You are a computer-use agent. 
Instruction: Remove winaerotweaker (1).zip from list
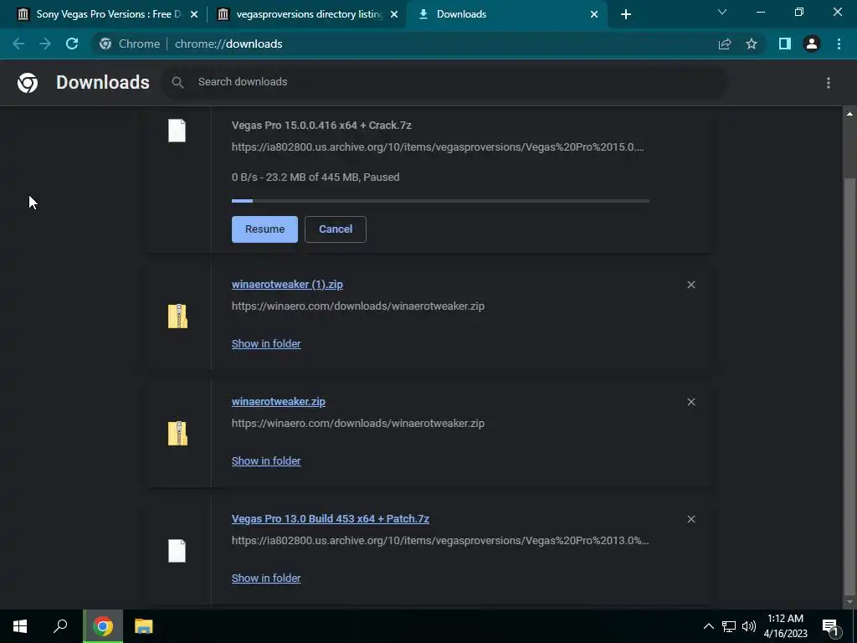691,285
